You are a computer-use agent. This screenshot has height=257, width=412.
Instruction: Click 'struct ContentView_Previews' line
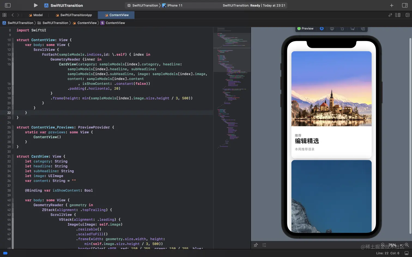pyautogui.click(x=65, y=127)
